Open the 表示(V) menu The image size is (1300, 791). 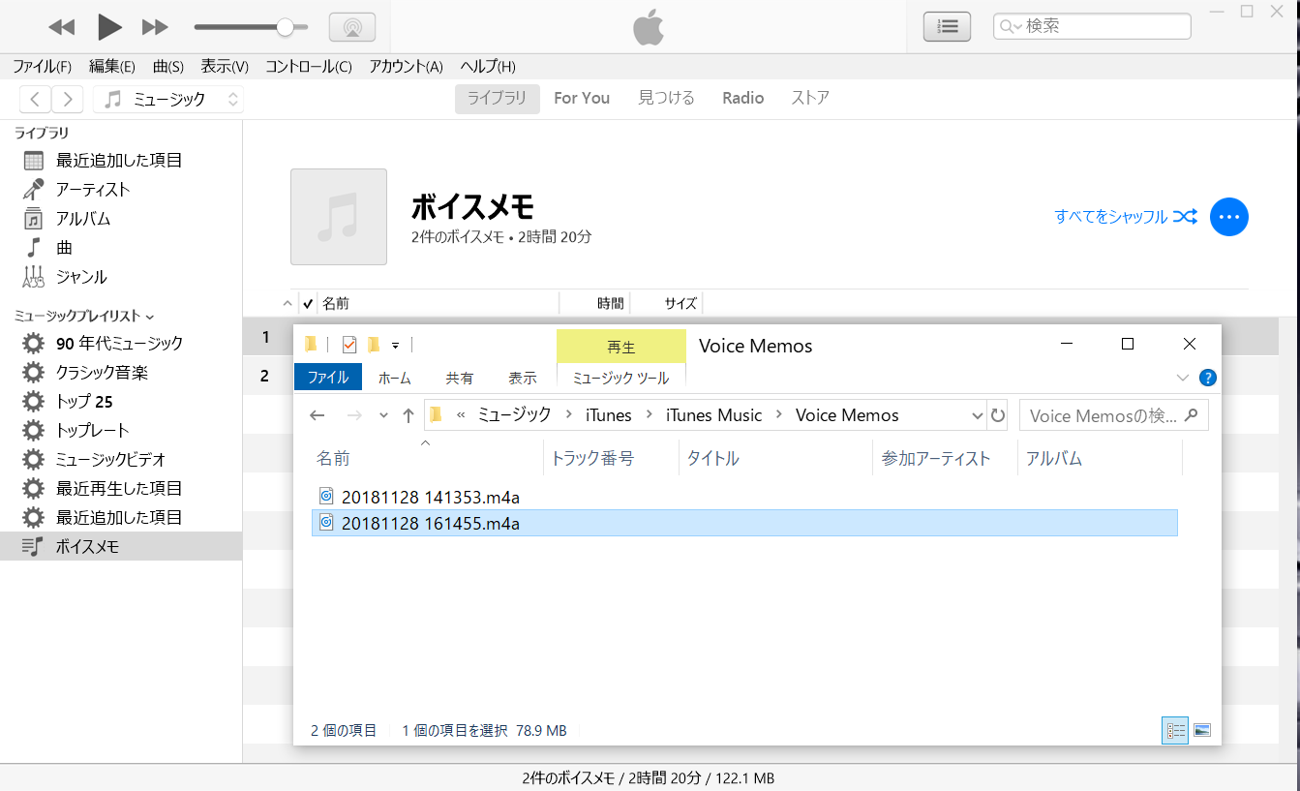tap(225, 67)
